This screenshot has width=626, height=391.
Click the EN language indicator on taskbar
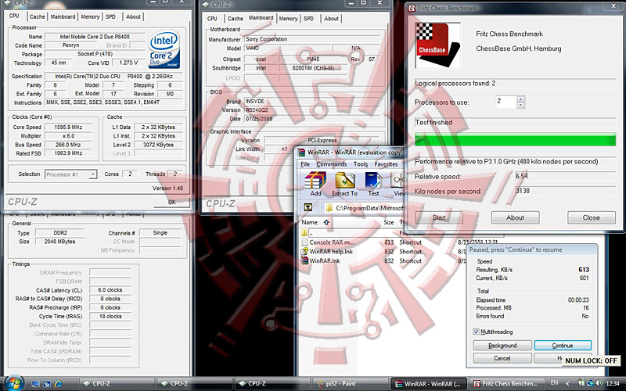(554, 383)
